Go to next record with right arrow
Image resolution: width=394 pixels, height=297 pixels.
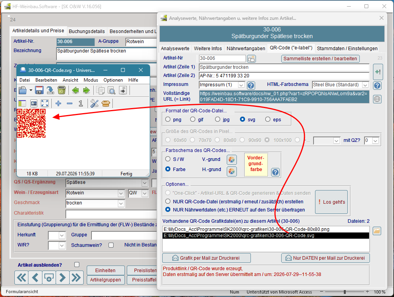[62, 278]
